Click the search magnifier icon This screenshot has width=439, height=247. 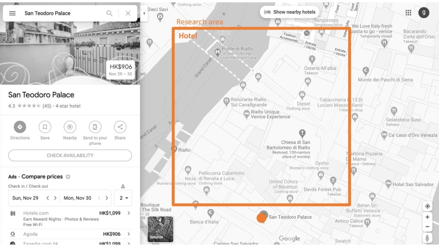(x=110, y=13)
